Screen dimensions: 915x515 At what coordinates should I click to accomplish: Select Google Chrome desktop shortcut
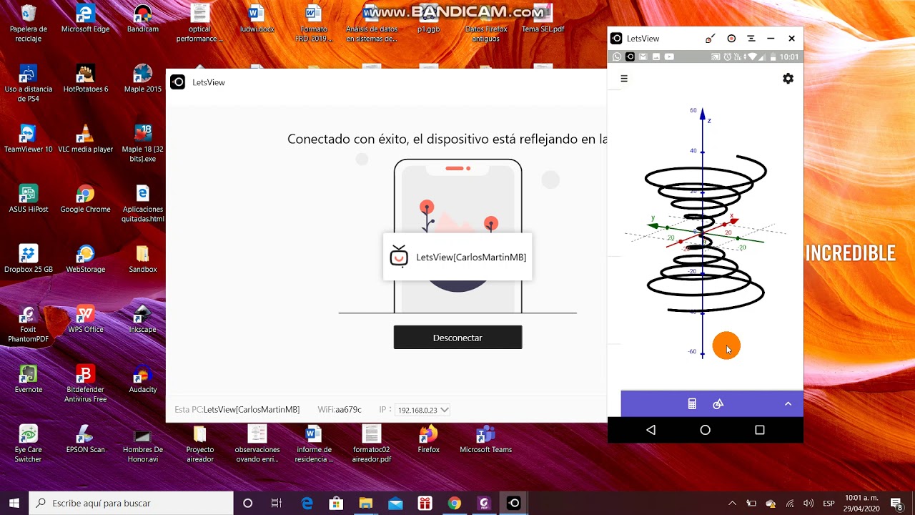(85, 199)
